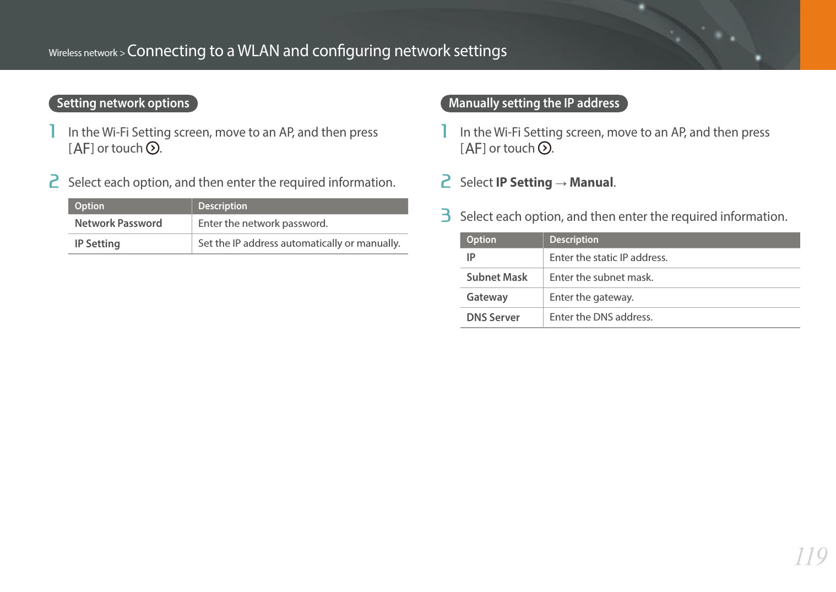Viewport: 836px width, 592px height.
Task: Click "Set the IP address automatically or manually." text
Action: (x=299, y=243)
